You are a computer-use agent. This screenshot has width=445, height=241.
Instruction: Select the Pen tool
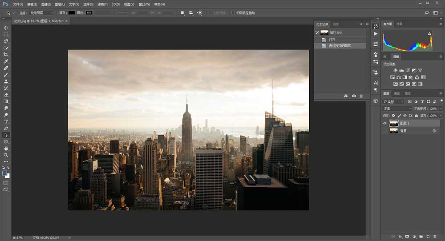pos(6,129)
